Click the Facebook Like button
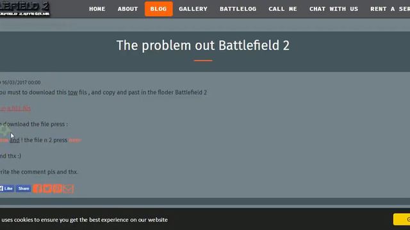Viewport: 410px width, 230px height. pyautogui.click(x=6, y=188)
